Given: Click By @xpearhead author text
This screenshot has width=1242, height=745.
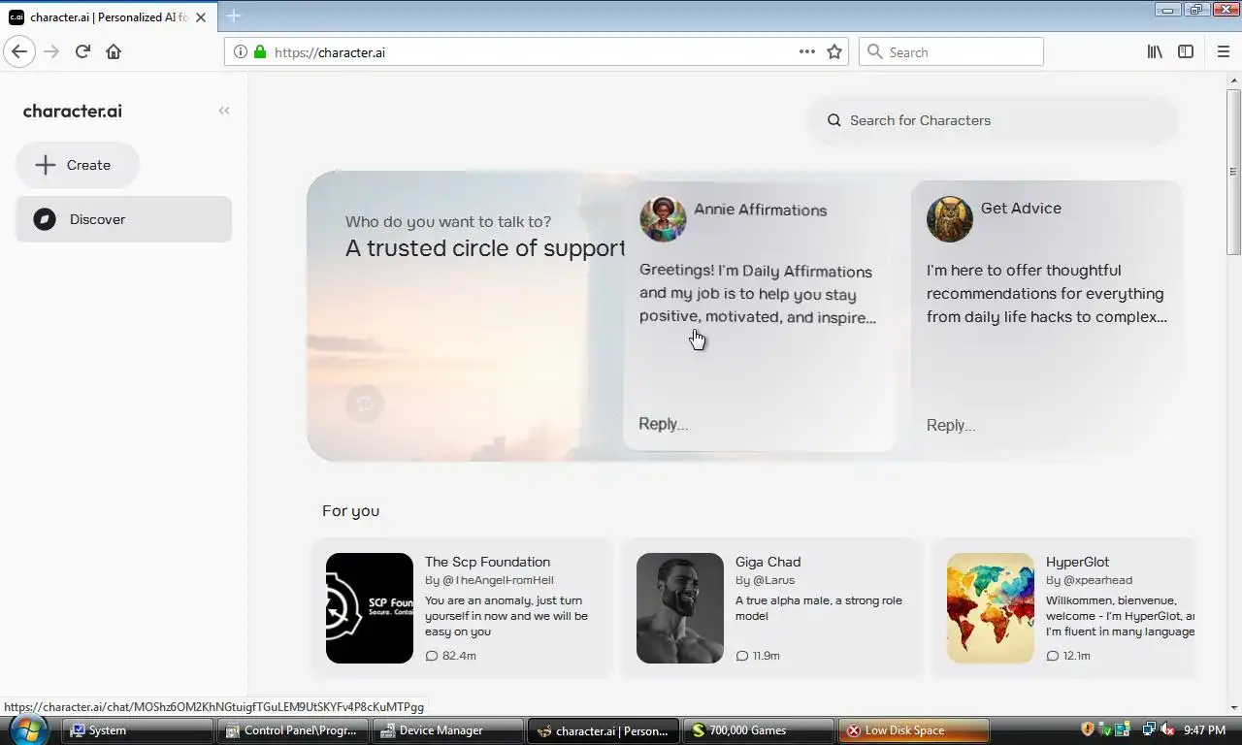Looking at the screenshot, I should click(x=1089, y=580).
